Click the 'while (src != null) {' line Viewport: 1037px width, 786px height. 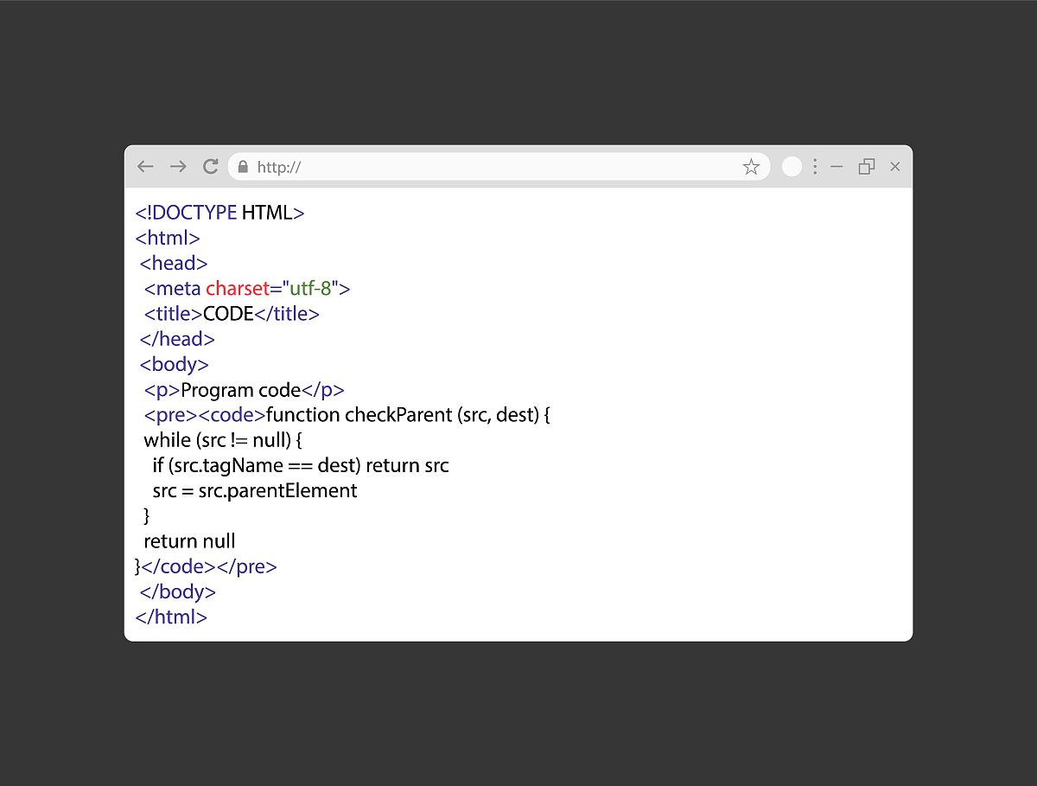tap(223, 440)
